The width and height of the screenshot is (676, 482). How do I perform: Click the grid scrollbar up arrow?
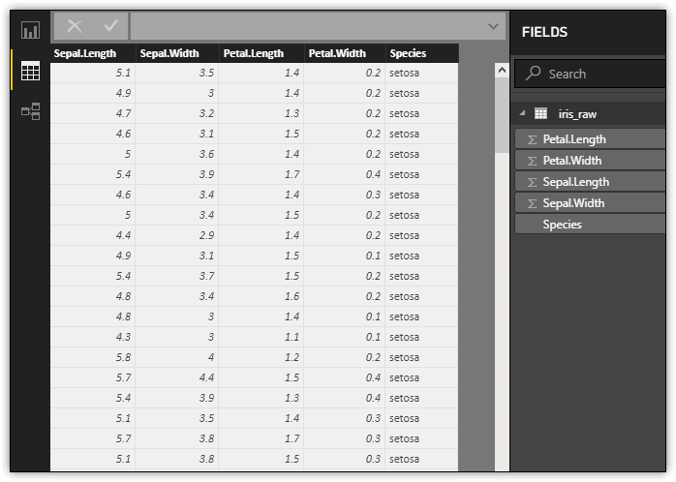point(502,71)
